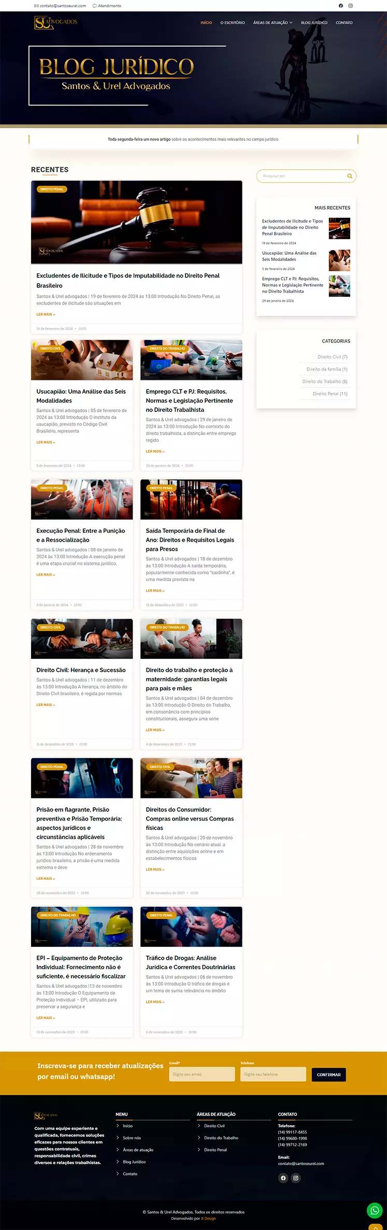Click footer menu link Blog Jurídico
The image size is (387, 1230).
[134, 1162]
